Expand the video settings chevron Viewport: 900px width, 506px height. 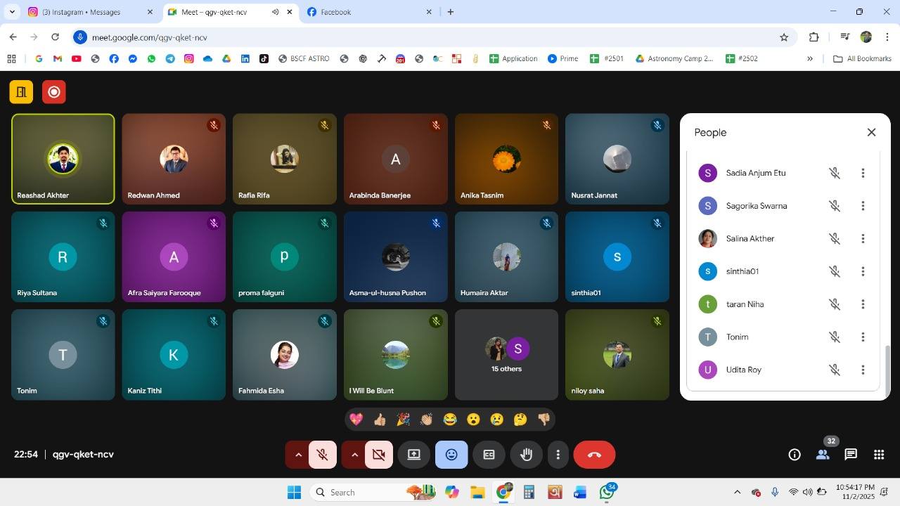tap(354, 455)
